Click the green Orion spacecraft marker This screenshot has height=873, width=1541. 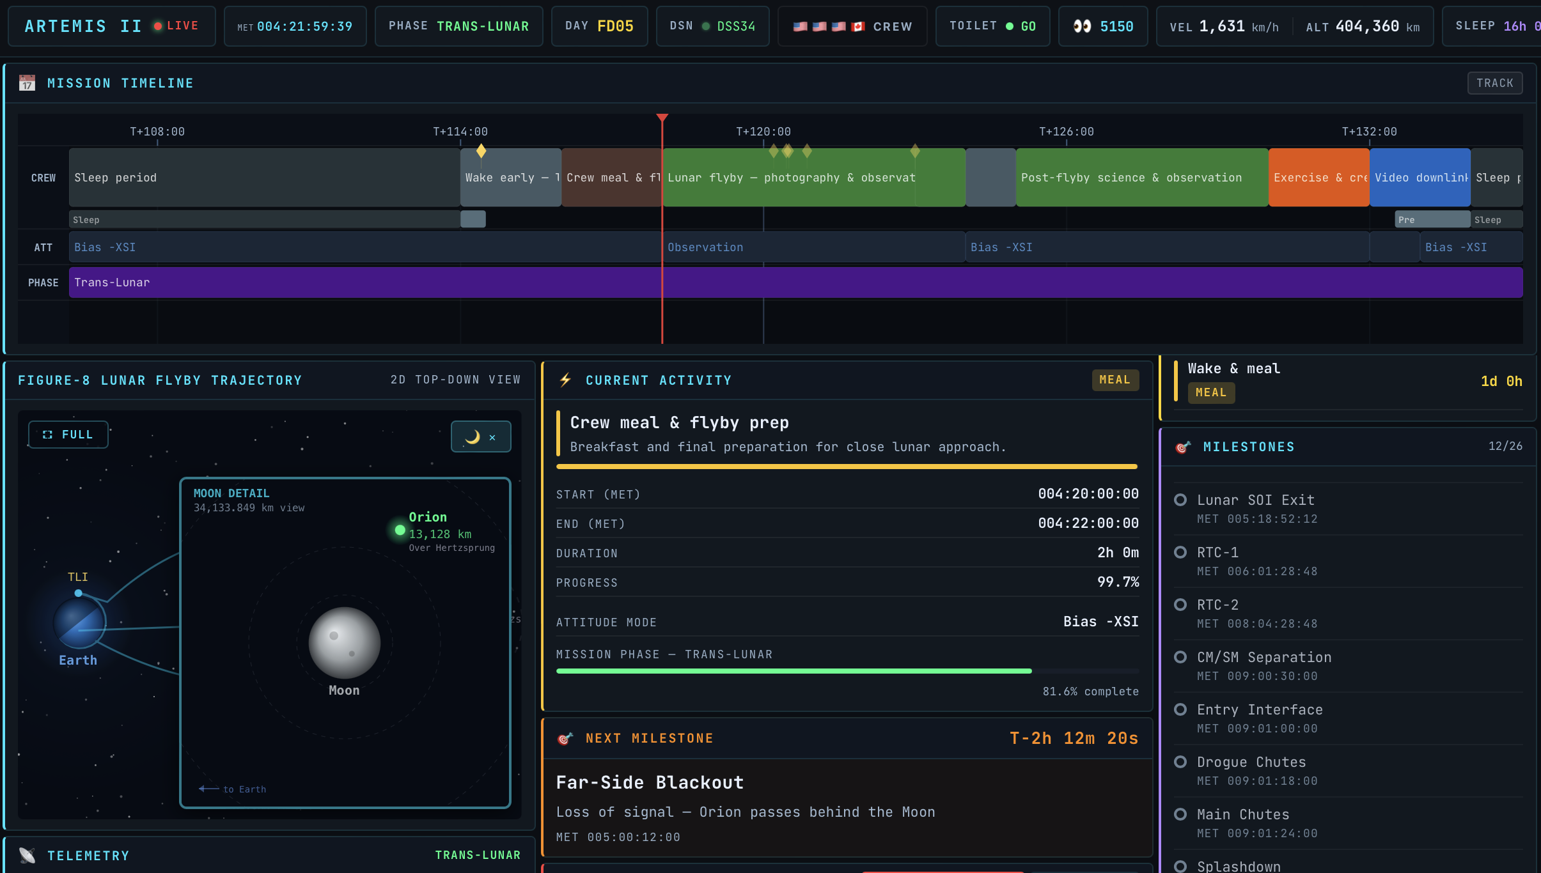click(400, 530)
